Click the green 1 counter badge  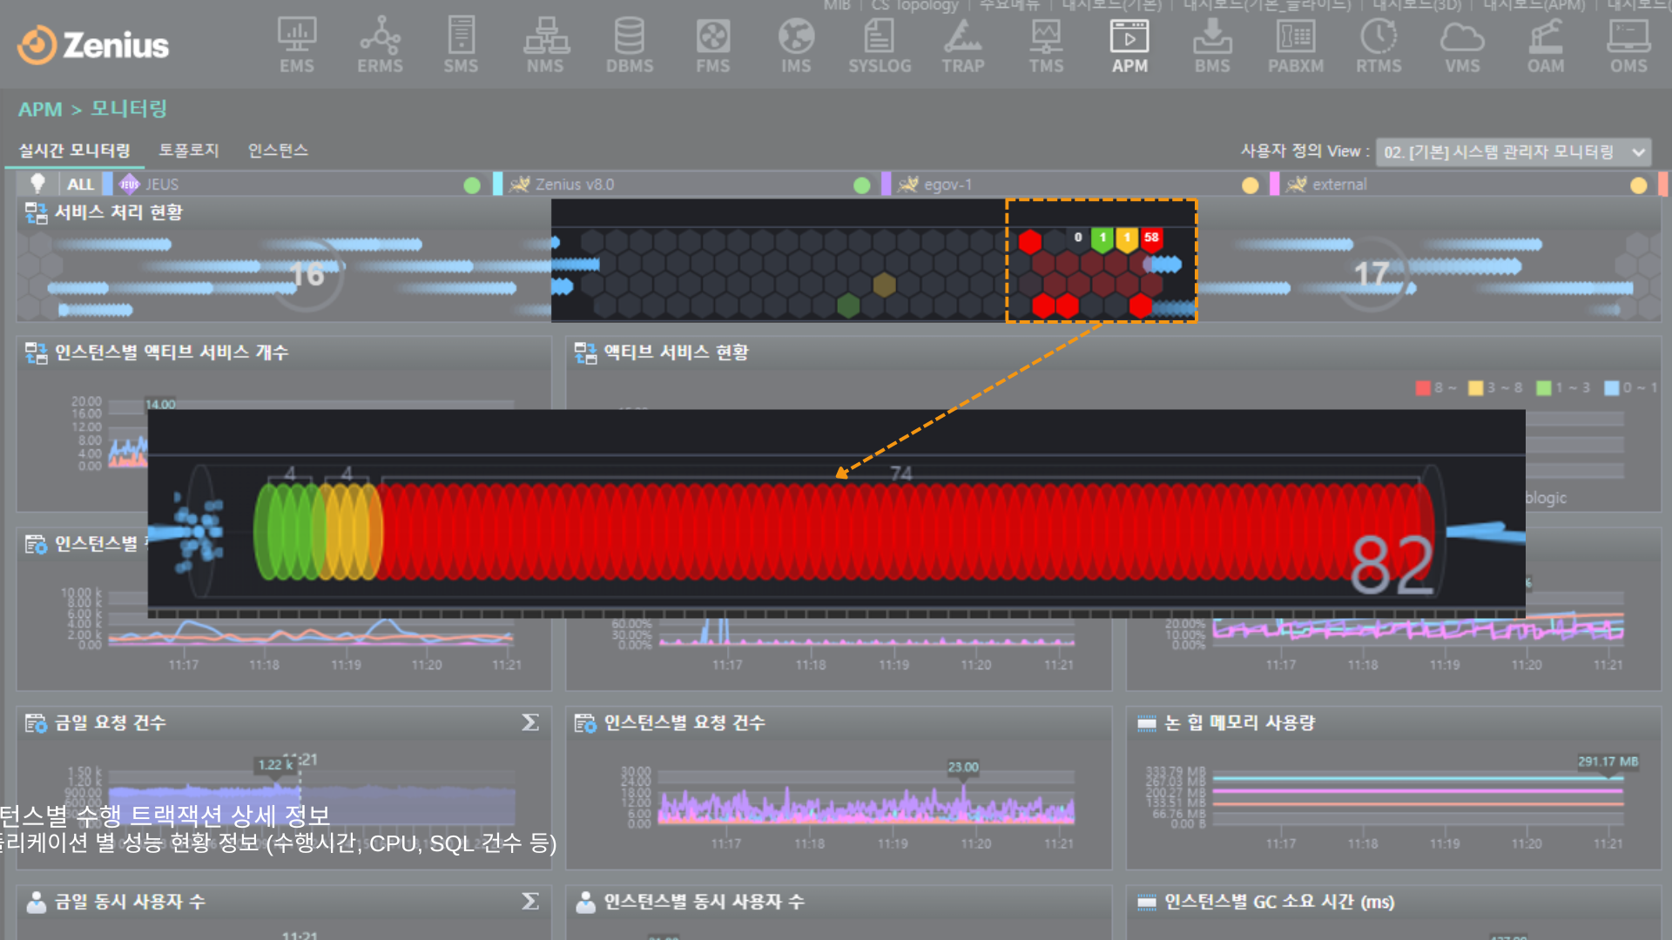(1102, 238)
